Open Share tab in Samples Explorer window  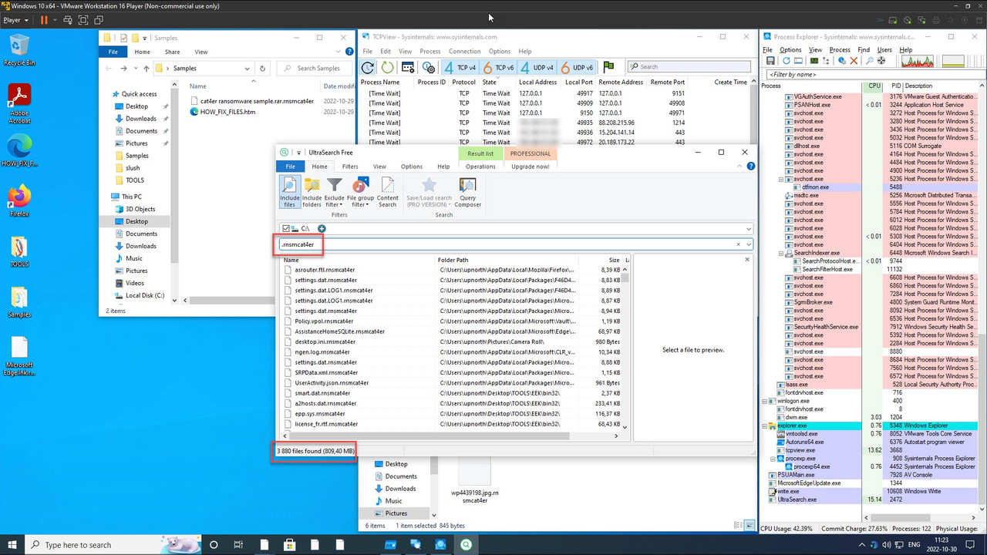(171, 52)
